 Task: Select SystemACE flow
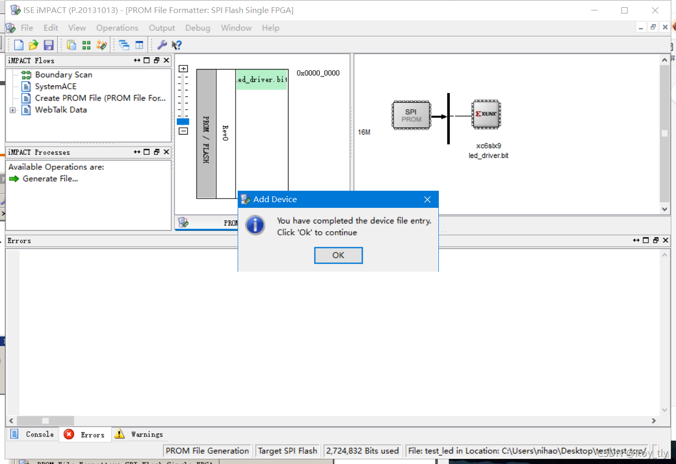coord(56,87)
